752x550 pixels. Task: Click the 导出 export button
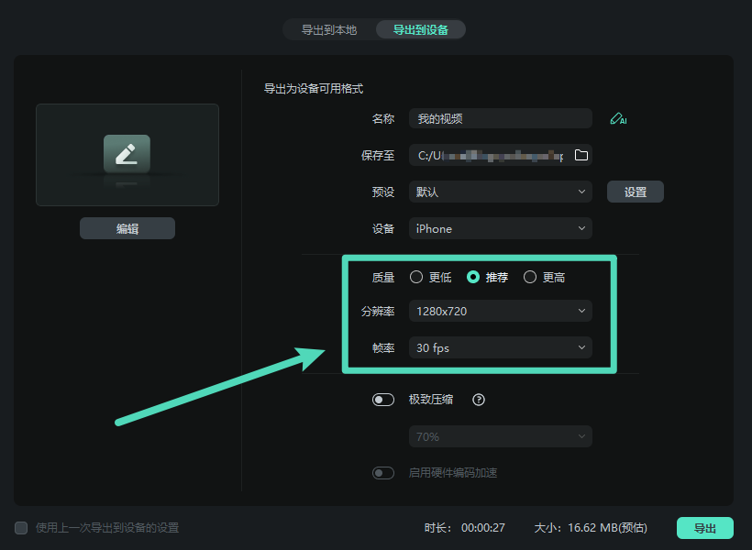click(705, 527)
